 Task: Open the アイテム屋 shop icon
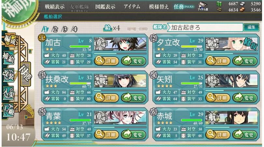tap(203, 6)
